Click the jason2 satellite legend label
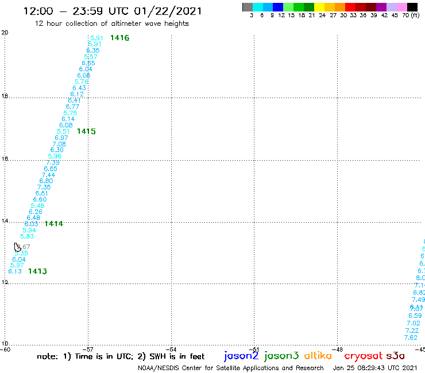This screenshot has height=373, width=425. pos(241,356)
